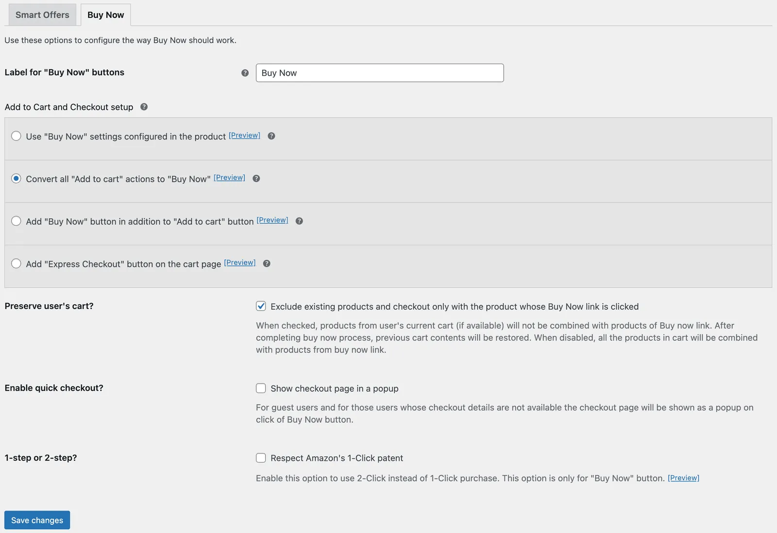Choose Add Express Checkout button on cart page
Viewport: 777px width, 533px height.
click(x=16, y=263)
